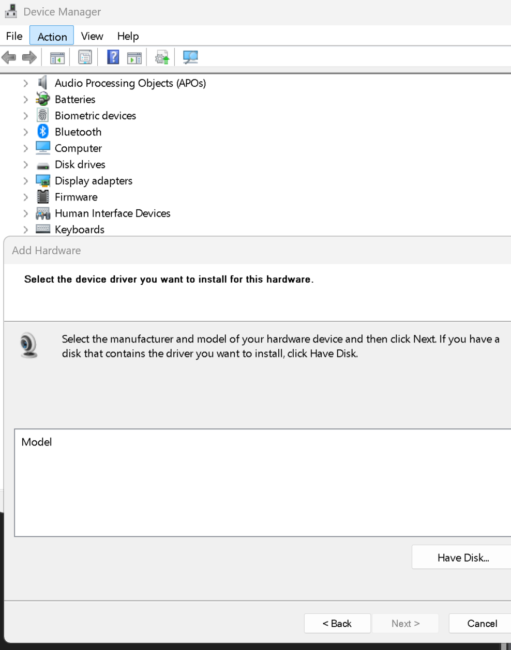Expand the Display adapters chevron
The width and height of the screenshot is (511, 650).
[x=25, y=181]
